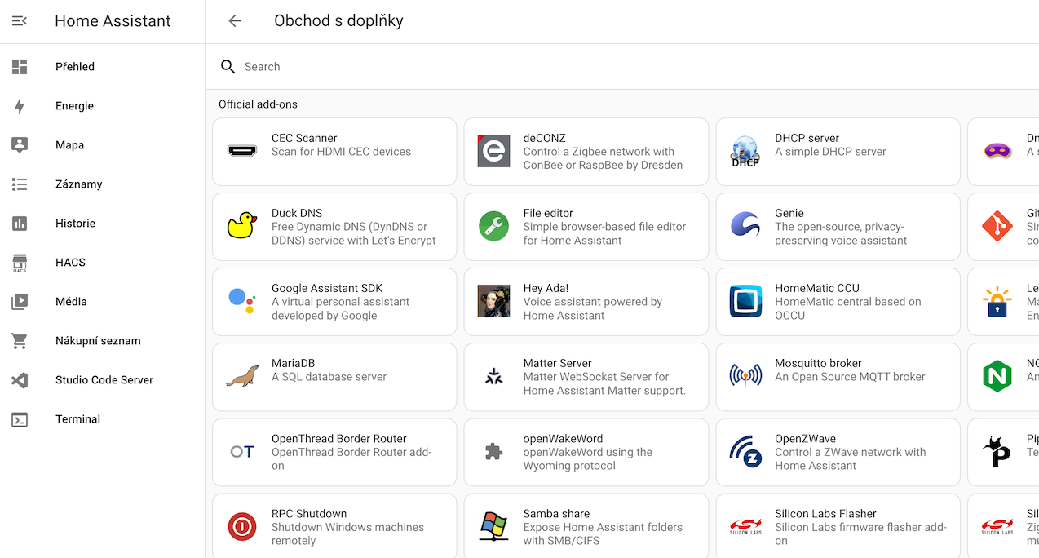Open the MariaDB add-on card
This screenshot has height=558, width=1039.
pyautogui.click(x=334, y=377)
